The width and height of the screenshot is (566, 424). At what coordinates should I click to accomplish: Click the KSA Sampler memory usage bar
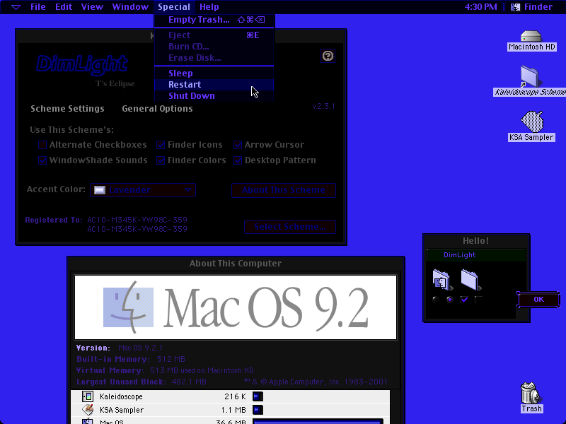click(258, 410)
